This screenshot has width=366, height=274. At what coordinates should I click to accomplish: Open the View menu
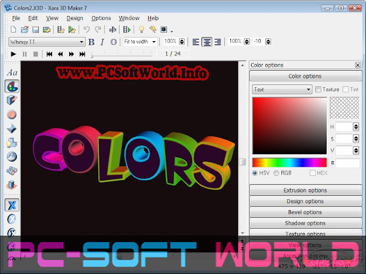(52, 18)
